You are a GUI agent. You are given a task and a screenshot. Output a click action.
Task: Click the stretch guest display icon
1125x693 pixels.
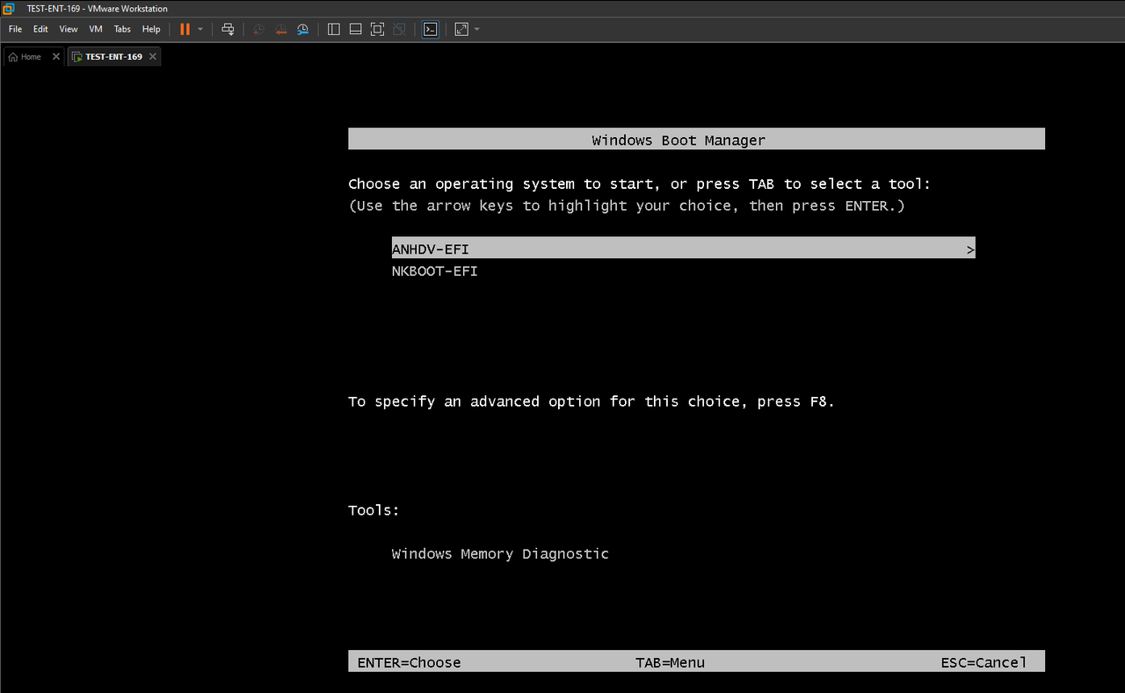[461, 29]
